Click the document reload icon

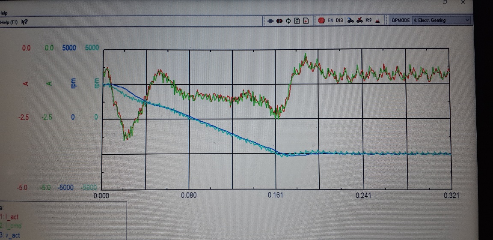297,21
